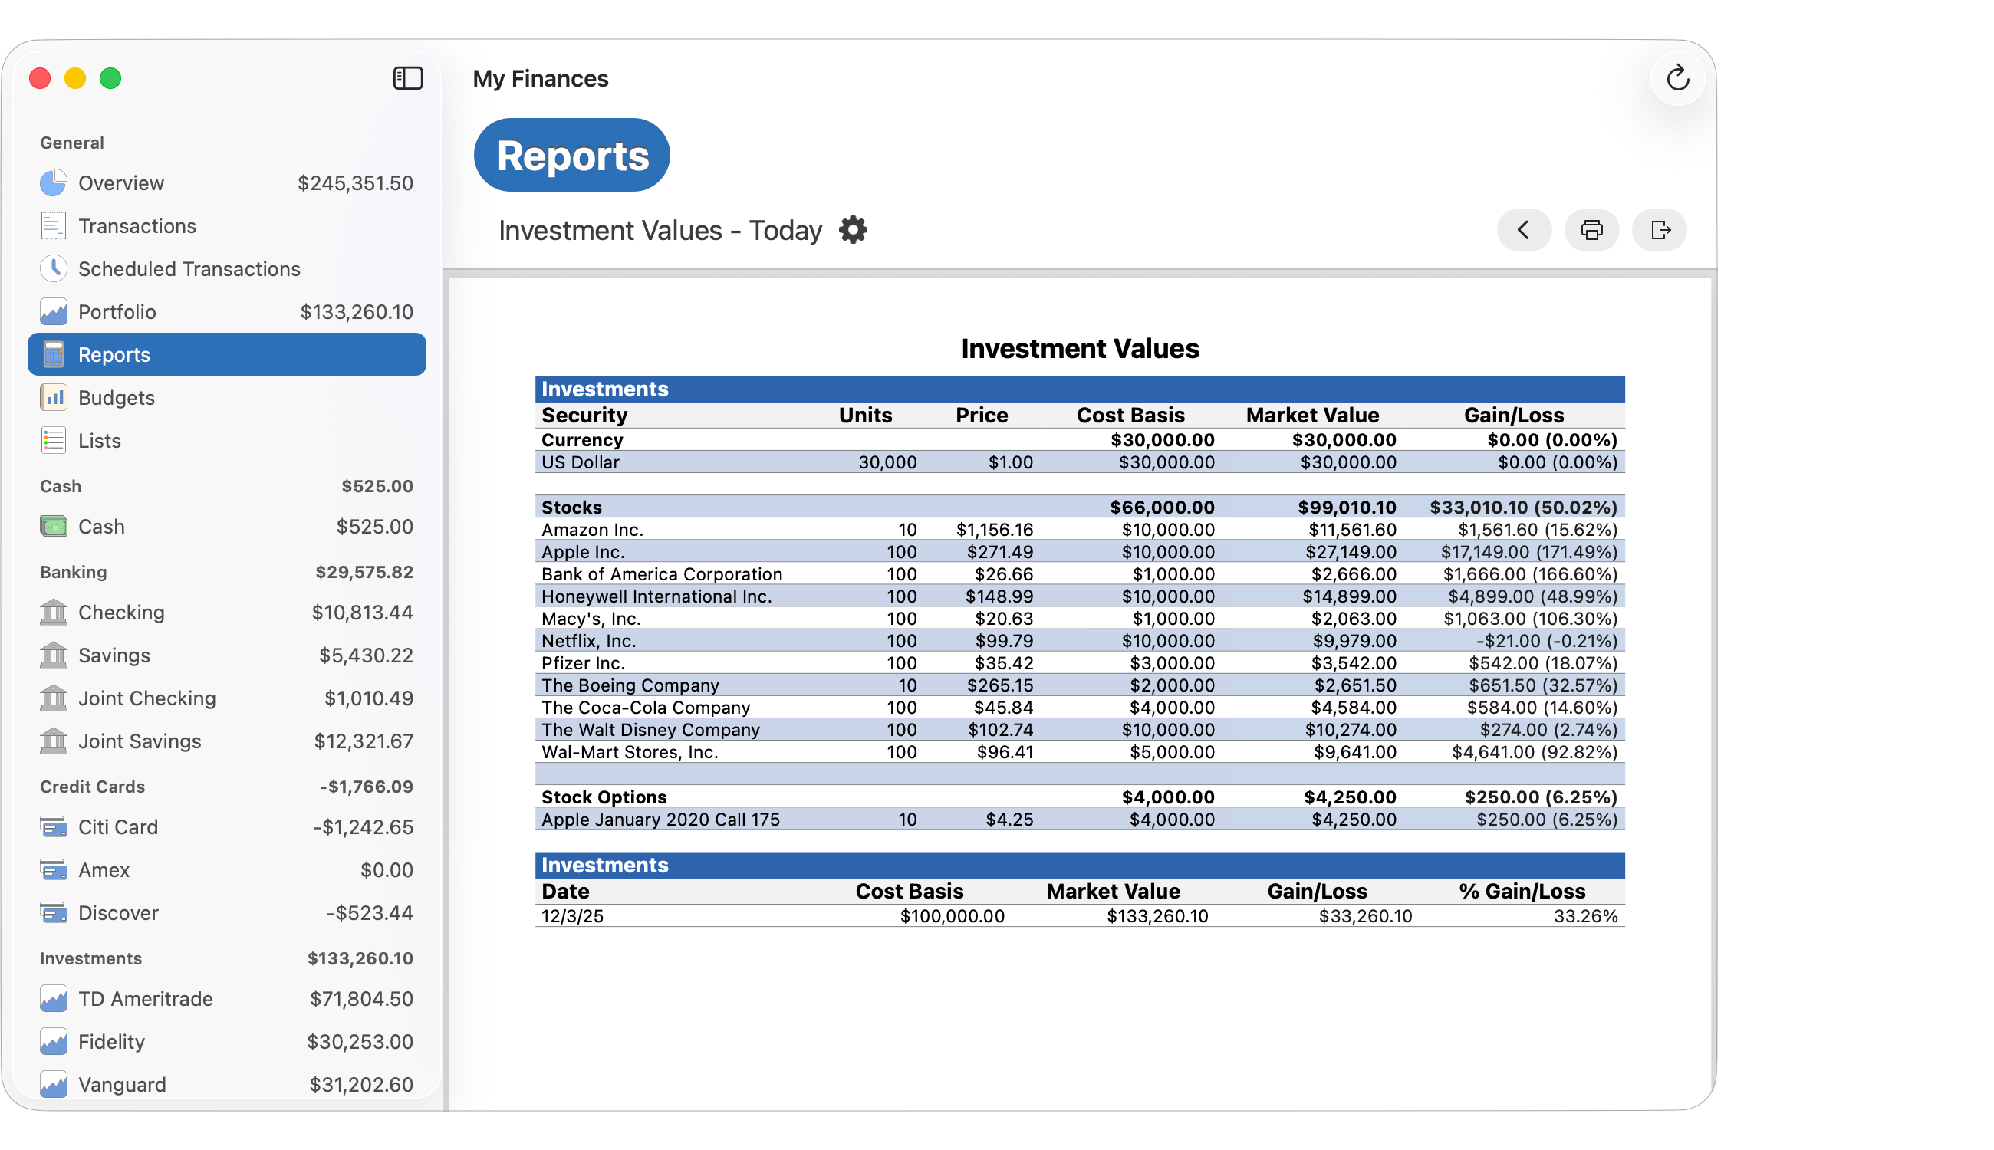The image size is (1994, 1150).
Task: Refresh data with the reload icon
Action: 1678,78
